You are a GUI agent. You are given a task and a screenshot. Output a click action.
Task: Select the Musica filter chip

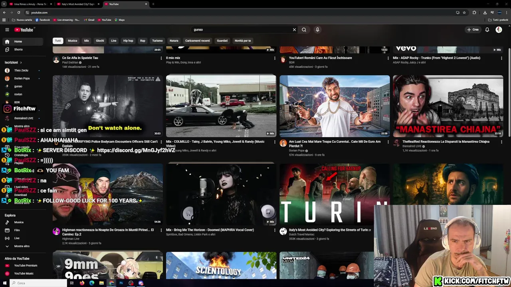pyautogui.click(x=72, y=41)
